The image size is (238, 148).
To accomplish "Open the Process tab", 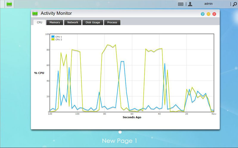I will [x=112, y=23].
